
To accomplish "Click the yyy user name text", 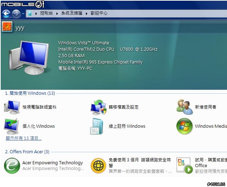I will pos(20,27).
